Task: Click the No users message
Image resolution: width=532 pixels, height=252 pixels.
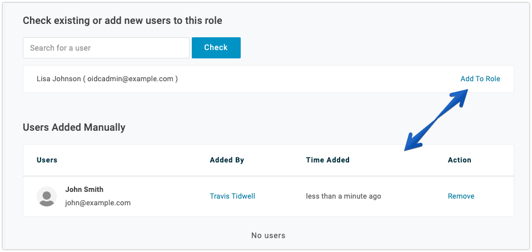Action: (269, 235)
